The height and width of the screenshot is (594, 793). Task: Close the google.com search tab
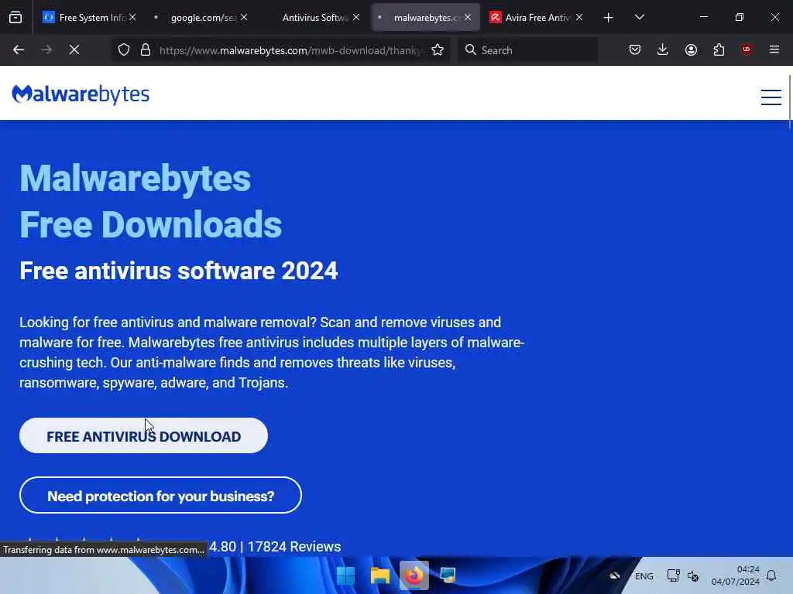click(x=244, y=17)
